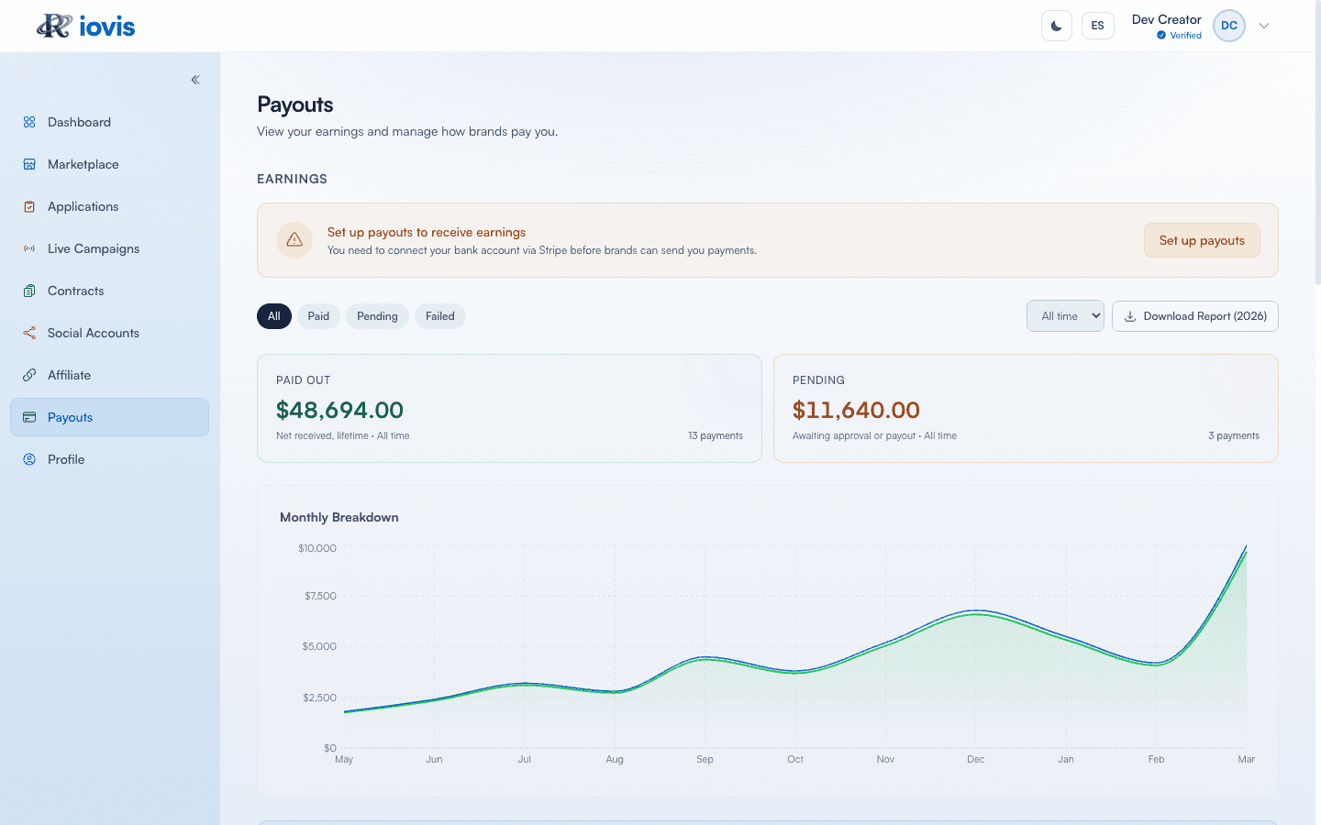Viewport: 1321px width, 825px height.
Task: Click the Monthly Breakdown heading
Action: (339, 517)
